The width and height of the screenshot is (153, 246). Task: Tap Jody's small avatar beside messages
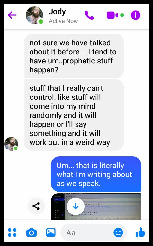click(x=11, y=144)
